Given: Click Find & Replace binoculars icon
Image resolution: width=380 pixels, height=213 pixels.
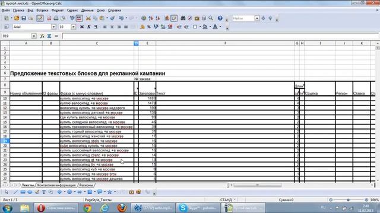Looking at the screenshot, I should tap(183, 18).
